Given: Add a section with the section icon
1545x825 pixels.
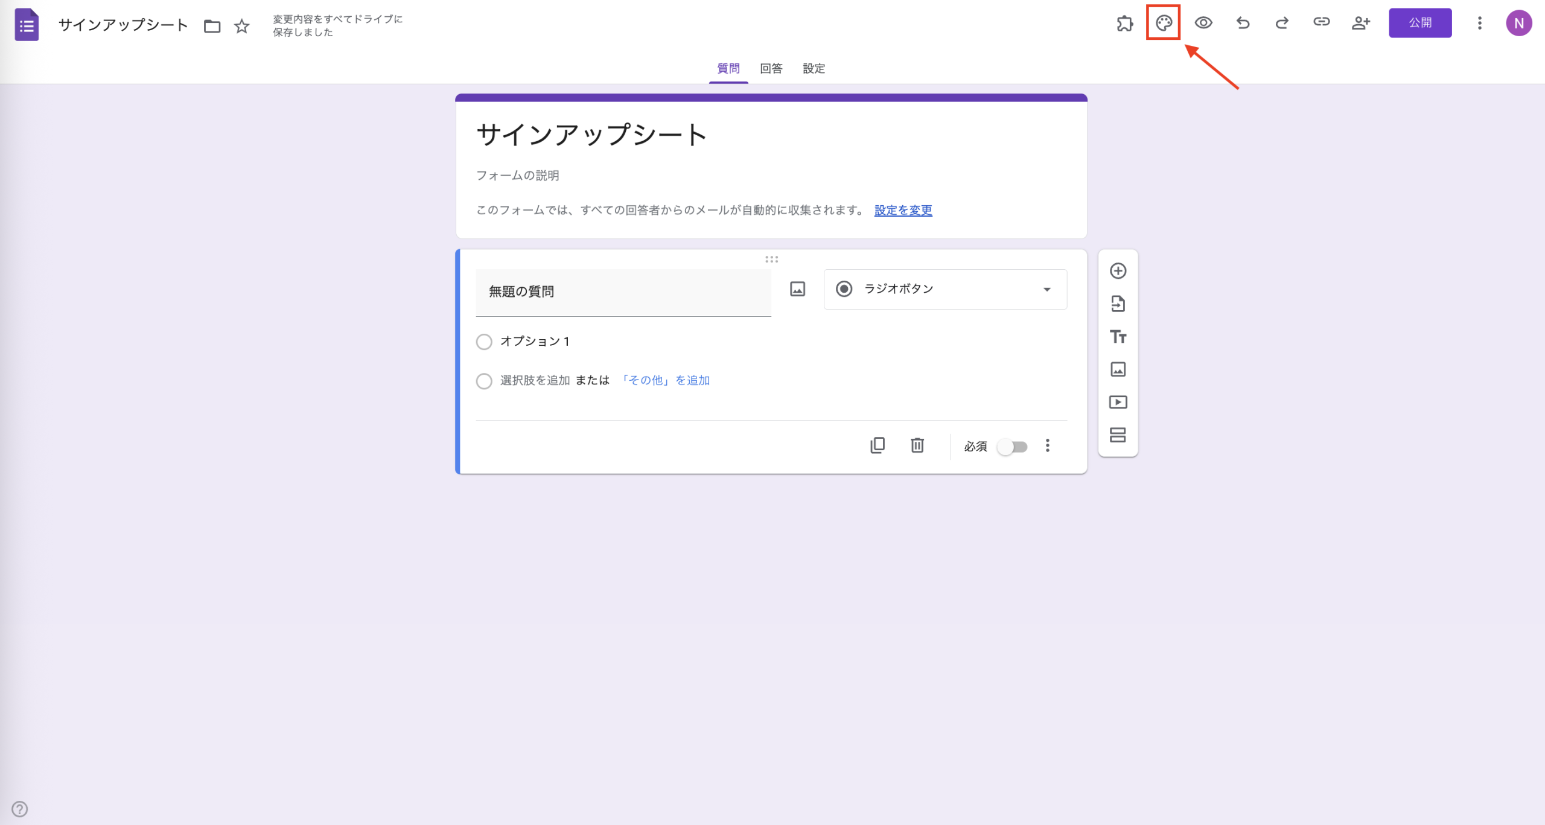Looking at the screenshot, I should click(x=1119, y=435).
